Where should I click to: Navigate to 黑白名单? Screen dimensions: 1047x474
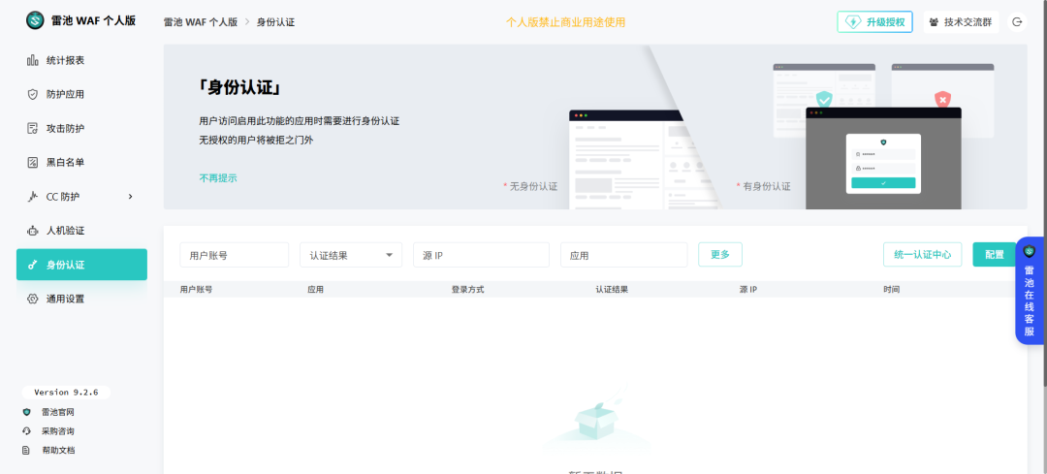[x=81, y=162]
